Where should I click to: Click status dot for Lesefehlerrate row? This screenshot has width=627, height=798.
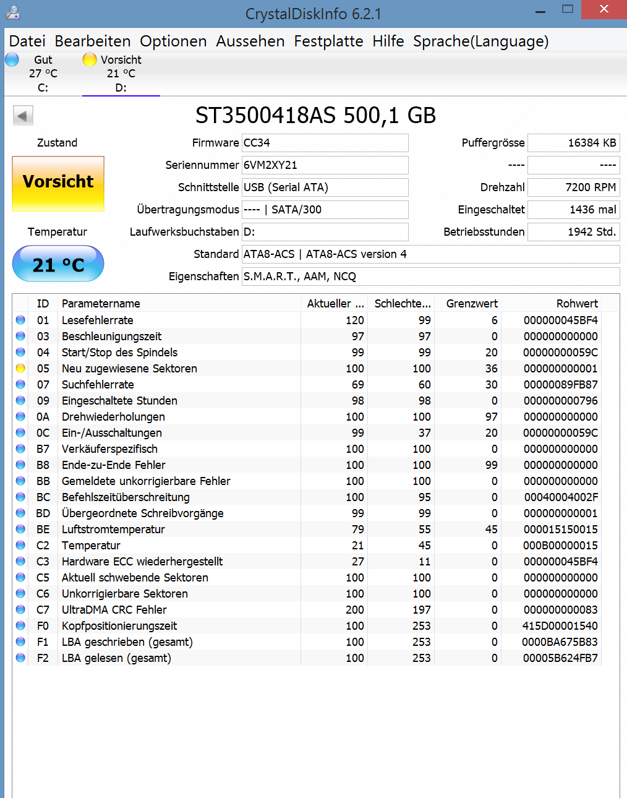click(x=20, y=320)
